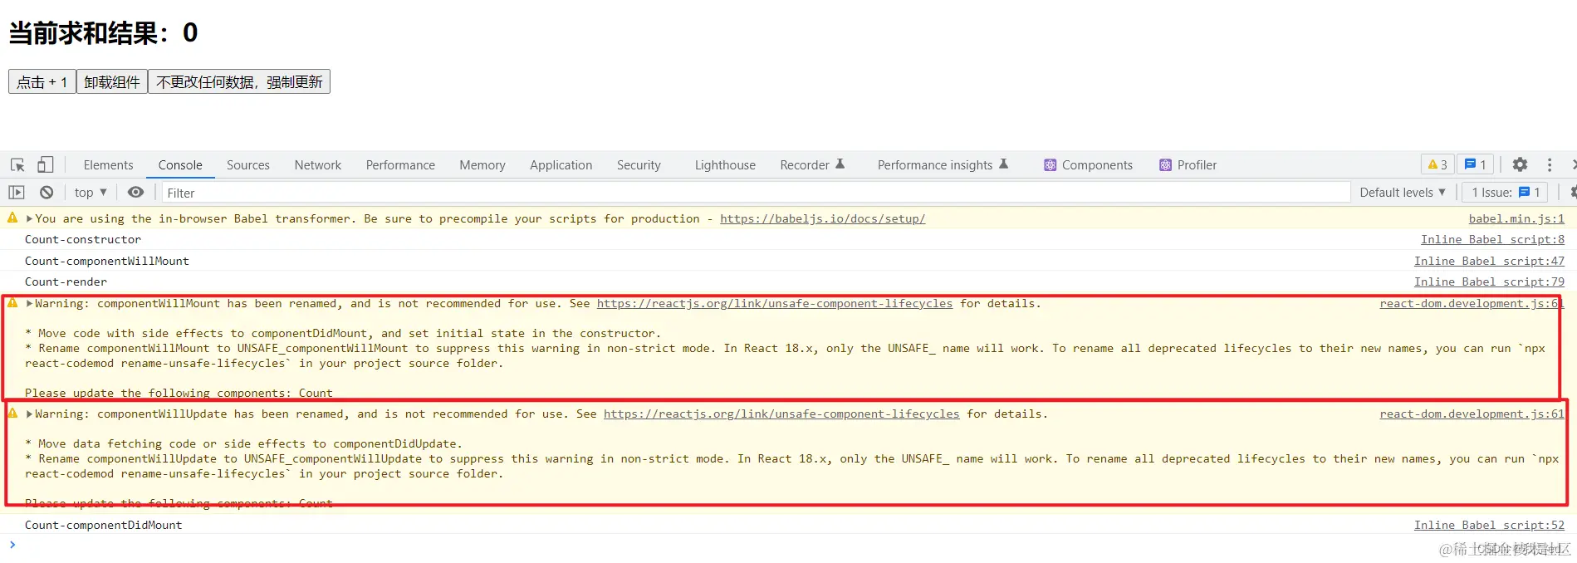This screenshot has width=1577, height=563.
Task: Select the inspect element picker icon
Action: (x=17, y=164)
